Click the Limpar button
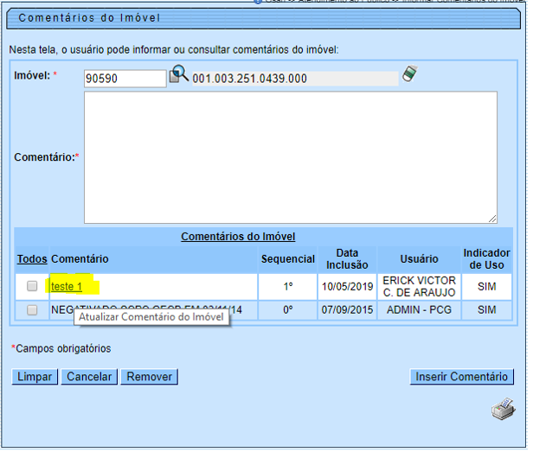The width and height of the screenshot is (533, 452). (35, 377)
